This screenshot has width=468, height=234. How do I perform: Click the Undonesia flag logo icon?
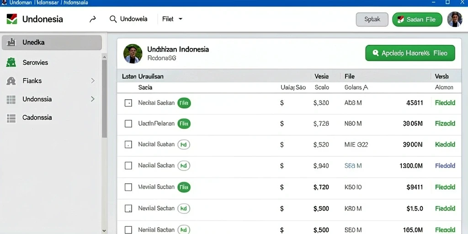[x=11, y=19]
